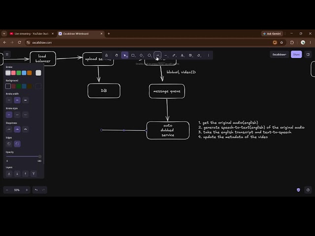Image resolution: width=315 pixels, height=236 pixels.
Task: Zoom in the canvas
Action: pyautogui.click(x=27, y=190)
